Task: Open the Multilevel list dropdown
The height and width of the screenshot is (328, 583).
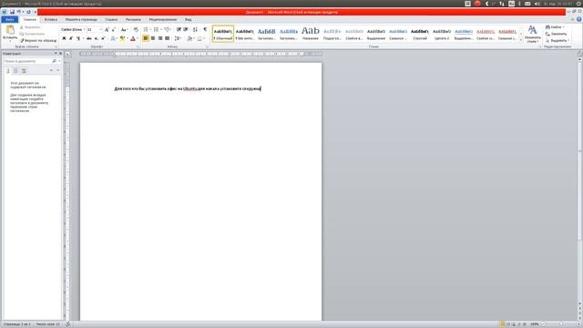Action: pyautogui.click(x=168, y=29)
